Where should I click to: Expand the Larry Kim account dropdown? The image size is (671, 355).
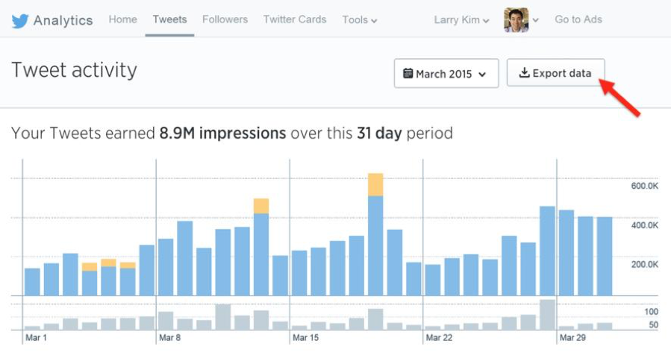tap(461, 20)
